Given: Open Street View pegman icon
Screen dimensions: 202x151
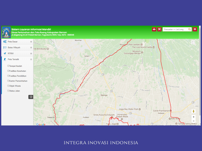Looking at the screenshot, I should (193, 111).
